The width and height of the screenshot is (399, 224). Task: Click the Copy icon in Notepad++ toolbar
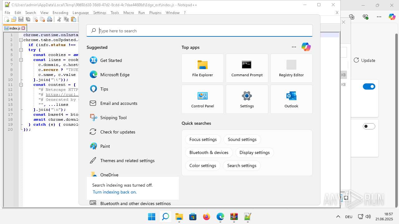click(66, 19)
